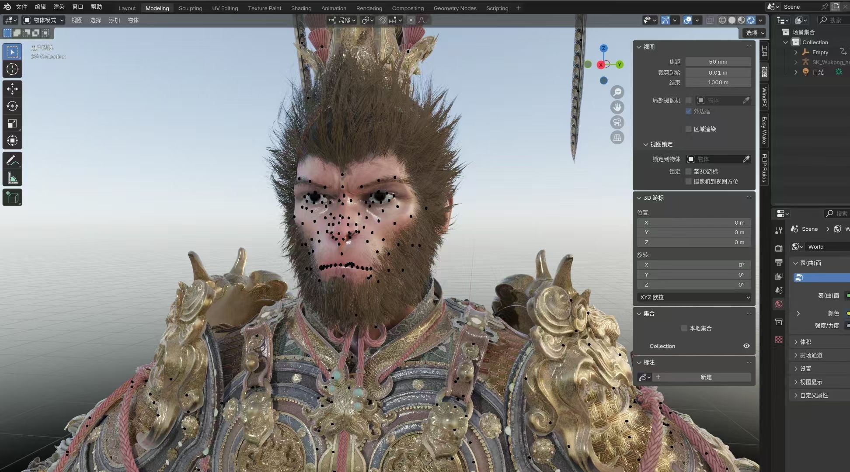
Task: Click the zoom magnifier viewport icon
Action: (x=617, y=92)
